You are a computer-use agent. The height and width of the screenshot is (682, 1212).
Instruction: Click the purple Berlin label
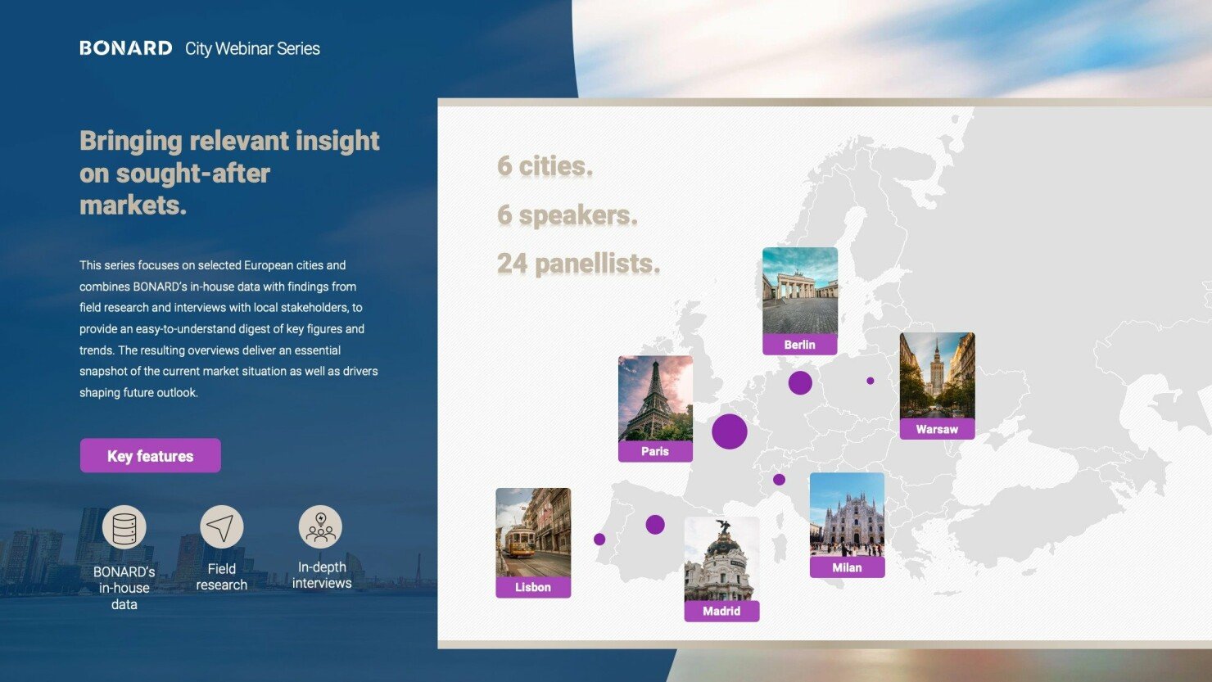(799, 345)
